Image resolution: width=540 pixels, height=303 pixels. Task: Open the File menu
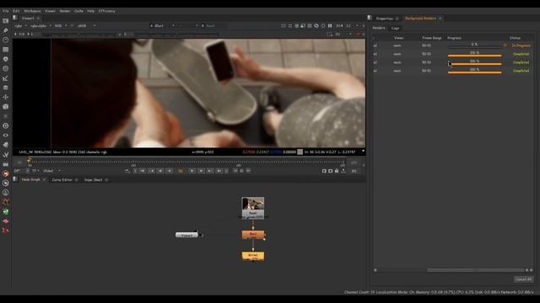[6, 11]
